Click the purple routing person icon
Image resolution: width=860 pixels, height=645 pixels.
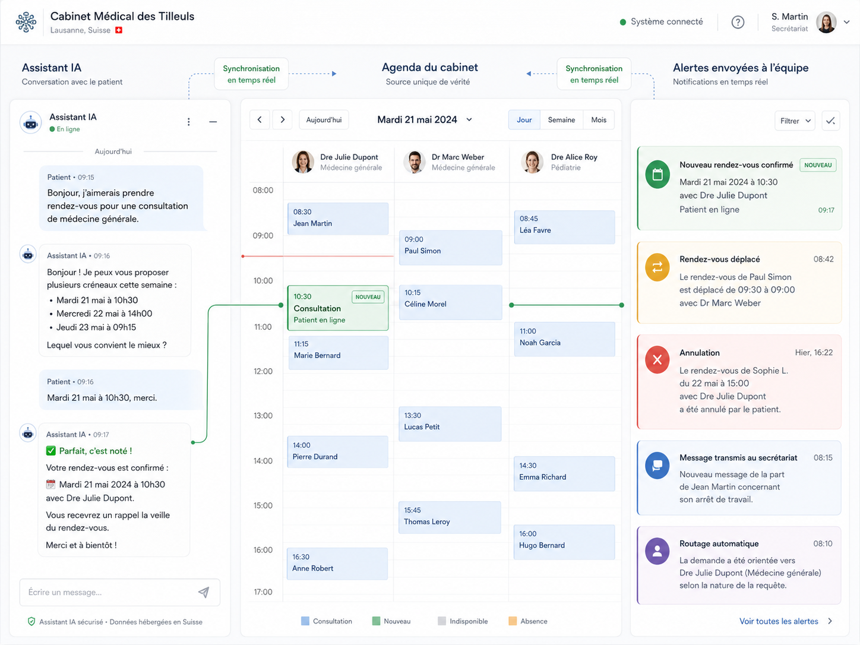pos(657,552)
